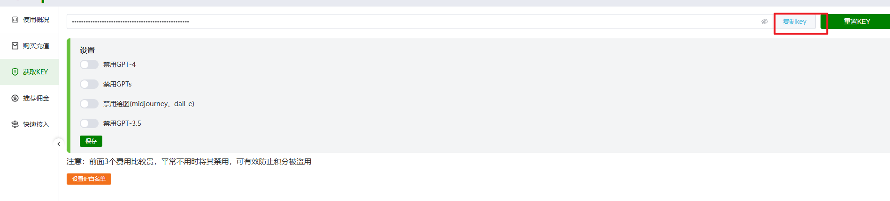Turn on the 禁用绘图(midjourney、dall-e) switch
890x201 pixels.
(89, 104)
